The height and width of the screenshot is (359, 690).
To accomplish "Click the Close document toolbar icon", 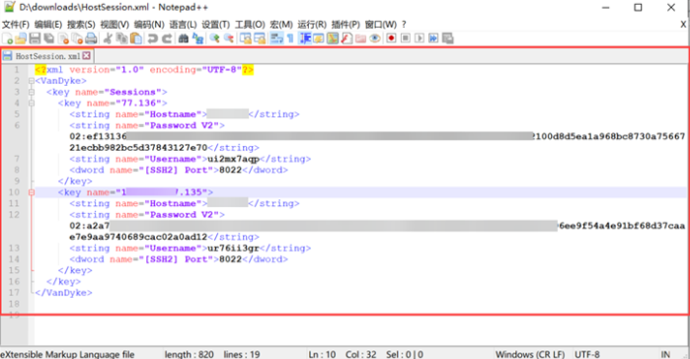I will (63, 38).
